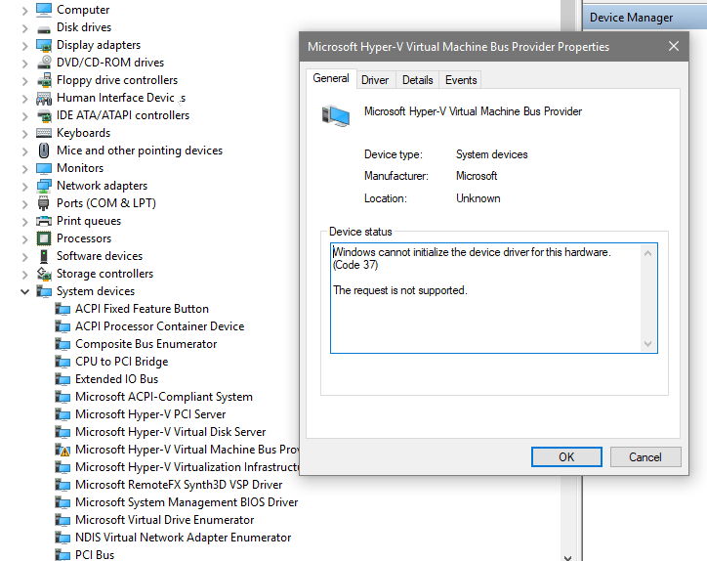Click the ACPI Fixed Feature Button icon
707x561 pixels.
tap(62, 309)
